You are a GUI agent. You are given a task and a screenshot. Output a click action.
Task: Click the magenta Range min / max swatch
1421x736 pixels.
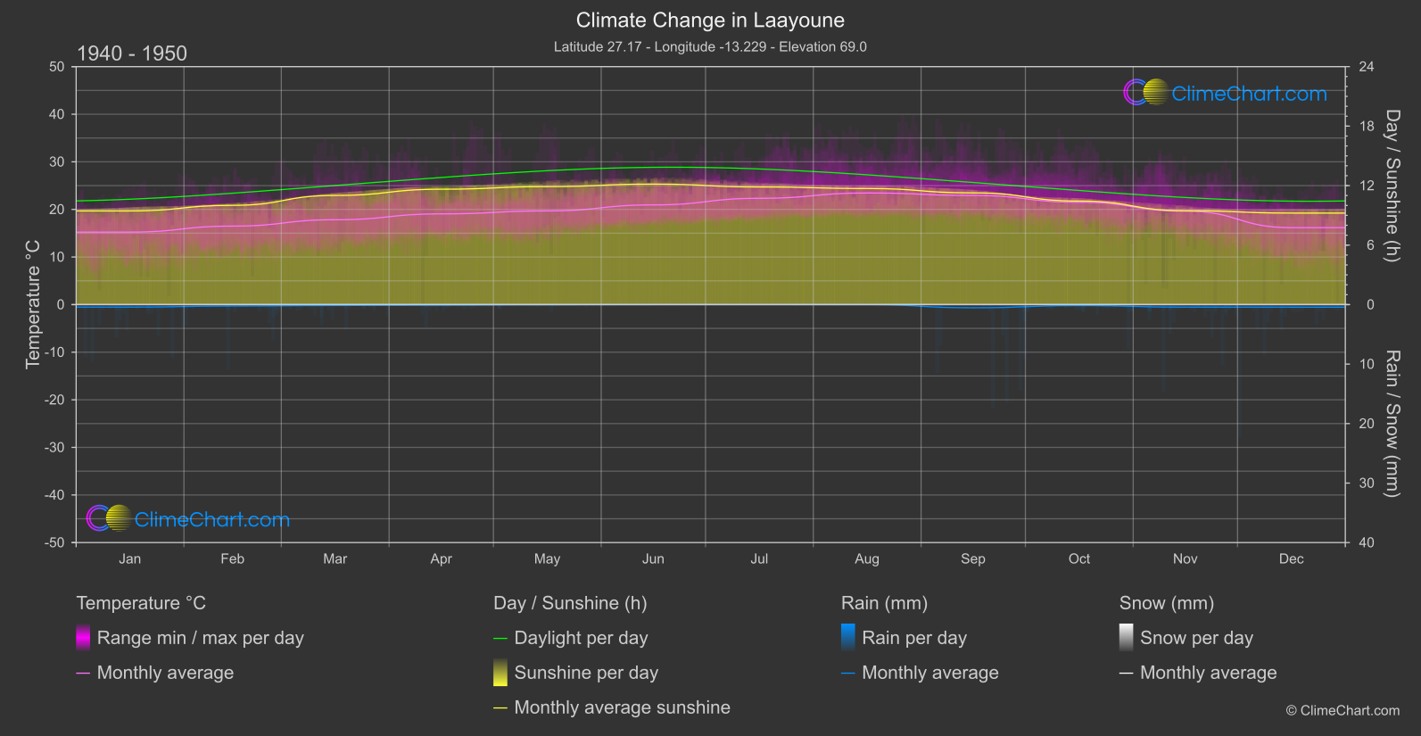point(83,637)
